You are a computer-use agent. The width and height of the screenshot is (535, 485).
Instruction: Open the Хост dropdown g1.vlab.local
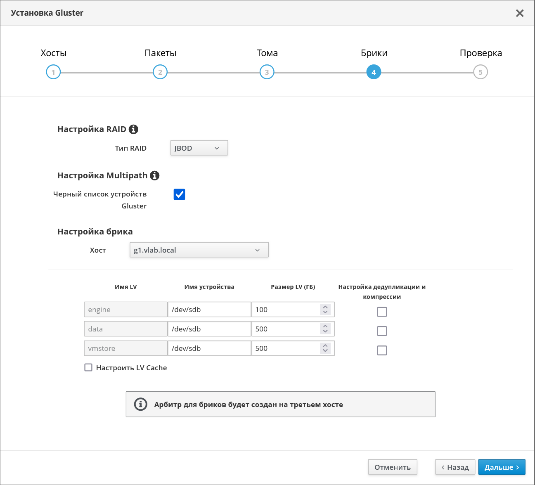(x=199, y=250)
